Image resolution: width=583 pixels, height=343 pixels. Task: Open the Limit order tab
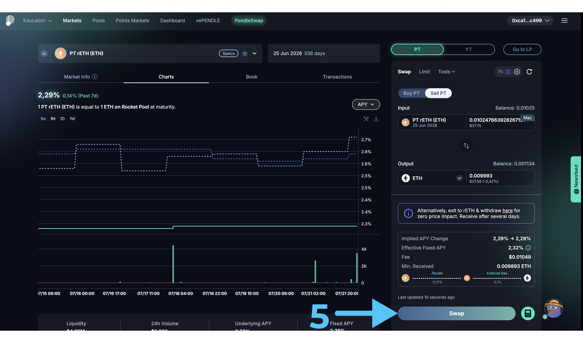point(424,72)
